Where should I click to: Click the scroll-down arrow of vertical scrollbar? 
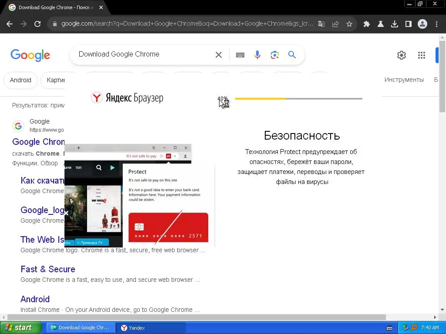coord(442,310)
